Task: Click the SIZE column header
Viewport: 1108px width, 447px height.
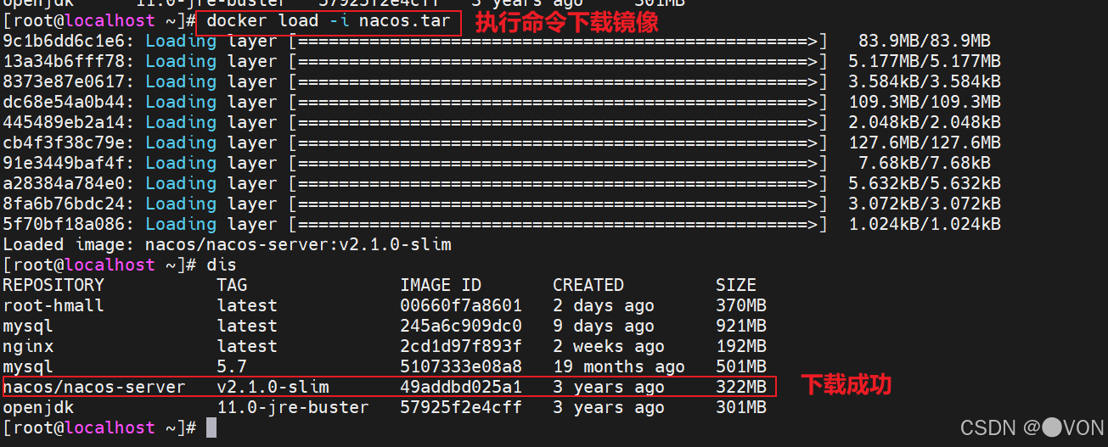Action: (736, 285)
